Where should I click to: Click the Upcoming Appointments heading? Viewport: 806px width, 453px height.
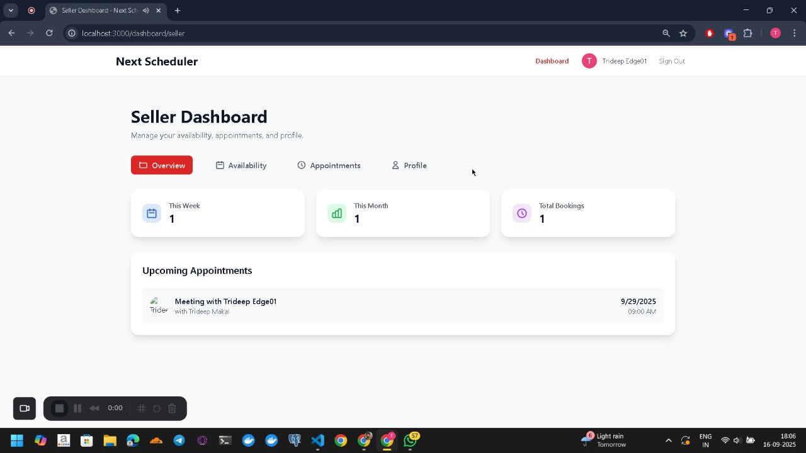coord(197,271)
